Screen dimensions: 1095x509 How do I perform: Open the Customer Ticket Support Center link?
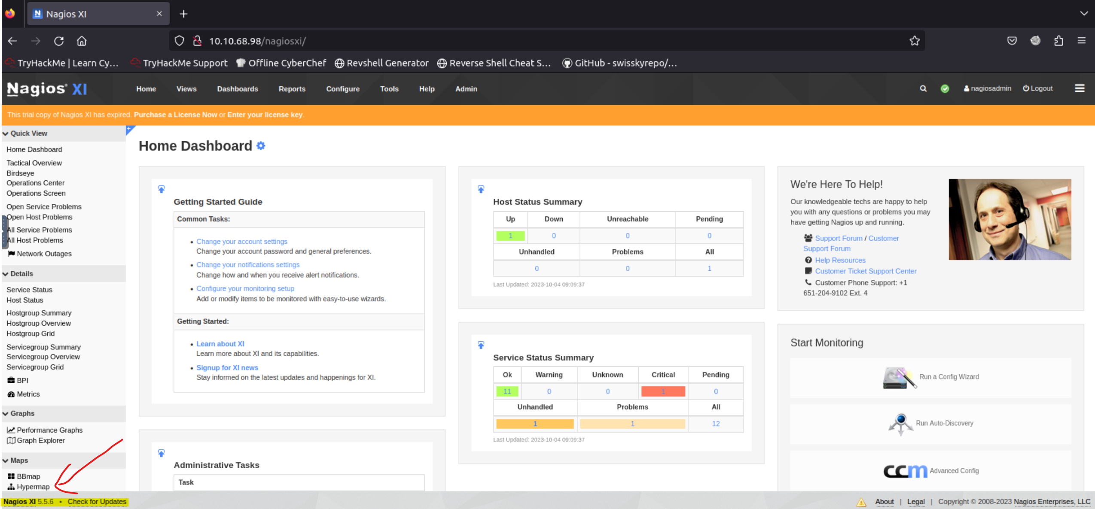866,271
